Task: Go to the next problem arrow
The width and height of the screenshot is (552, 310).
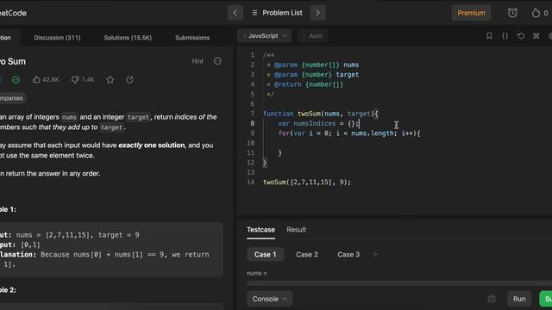Action: 317,13
